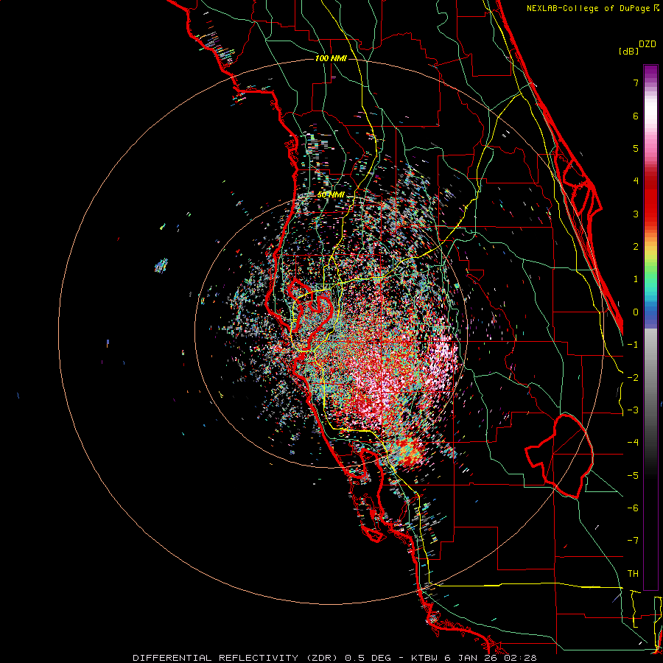663x663 pixels.
Task: Click the color scale value 0
Action: 636,312
